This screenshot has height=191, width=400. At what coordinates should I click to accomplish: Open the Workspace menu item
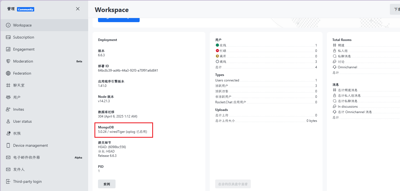[44, 25]
